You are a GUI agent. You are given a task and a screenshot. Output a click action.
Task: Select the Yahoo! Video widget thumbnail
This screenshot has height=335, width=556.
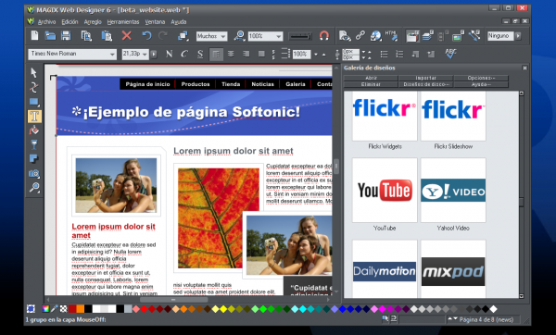click(453, 190)
